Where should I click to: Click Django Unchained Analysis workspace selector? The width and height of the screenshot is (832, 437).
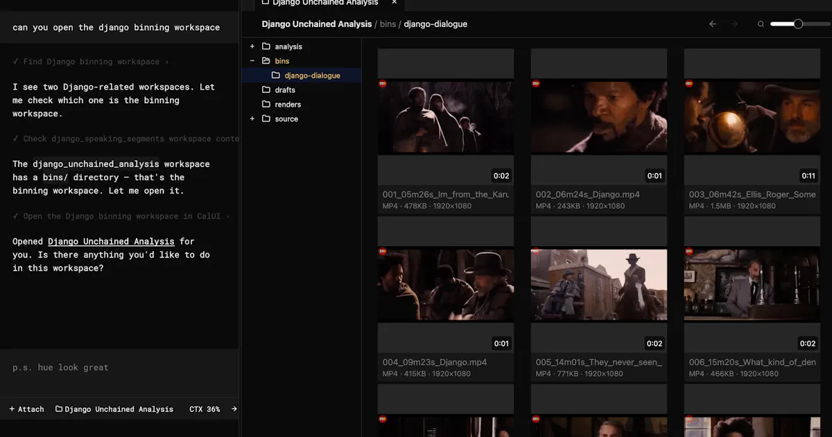coord(114,409)
